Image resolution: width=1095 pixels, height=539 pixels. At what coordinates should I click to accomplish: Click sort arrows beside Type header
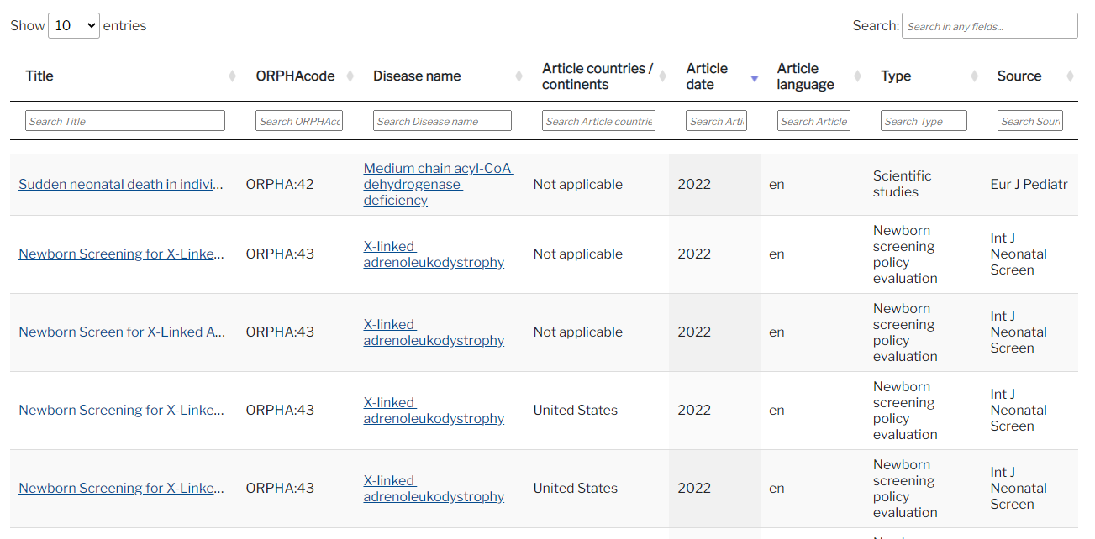point(974,76)
